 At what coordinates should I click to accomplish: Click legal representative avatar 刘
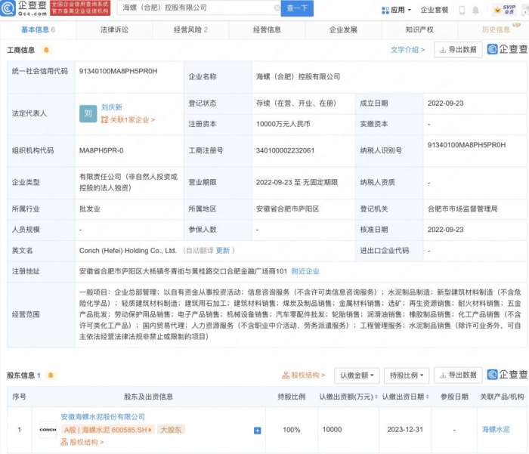[88, 113]
